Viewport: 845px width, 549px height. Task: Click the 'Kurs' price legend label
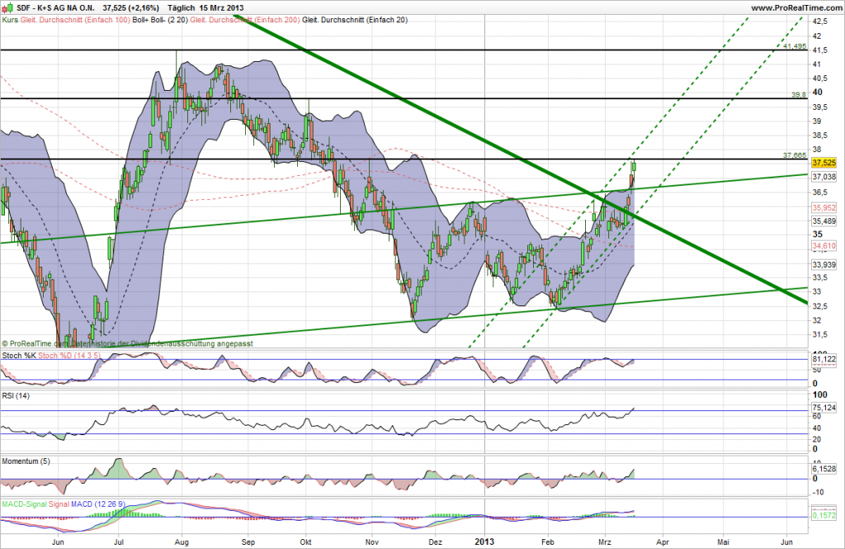pos(11,19)
